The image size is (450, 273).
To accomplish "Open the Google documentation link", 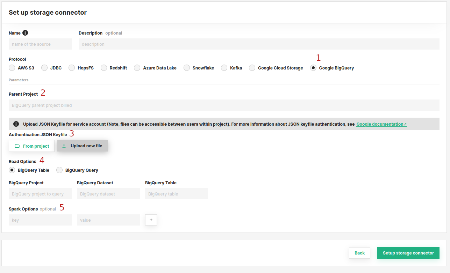I will (381, 124).
